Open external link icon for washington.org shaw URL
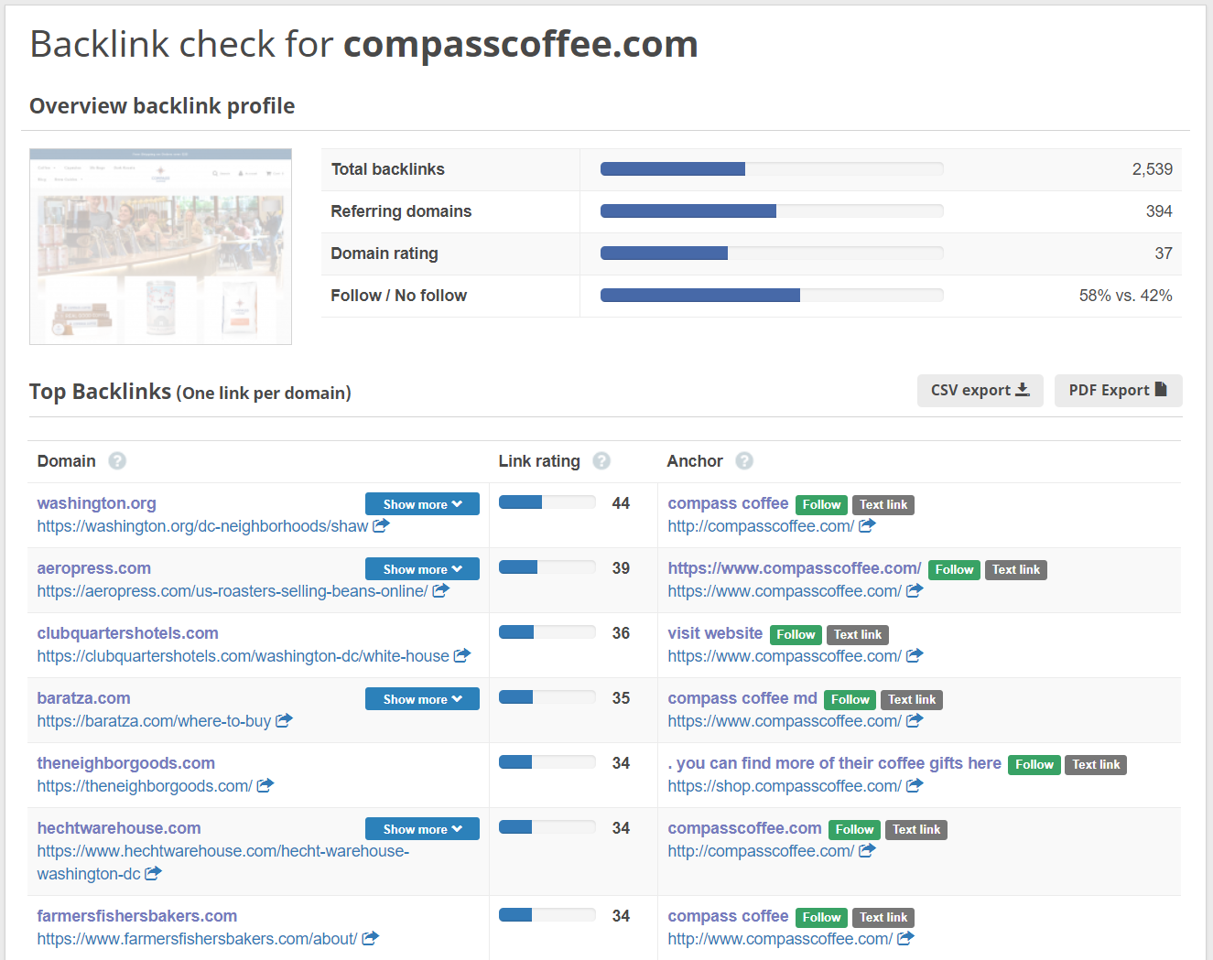The width and height of the screenshot is (1213, 960). tap(382, 525)
